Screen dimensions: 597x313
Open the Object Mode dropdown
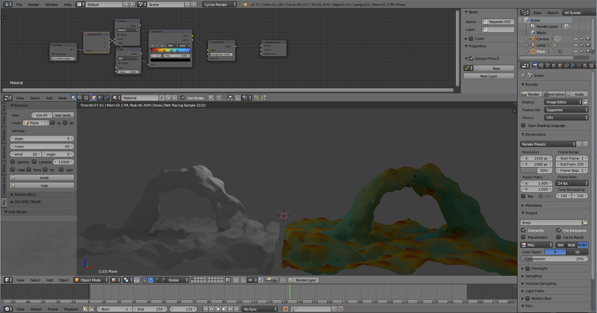click(x=91, y=280)
